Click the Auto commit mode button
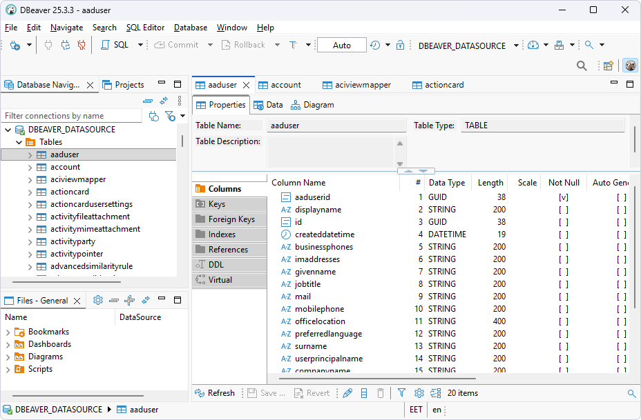Screen dimensions: 641x420 [343, 44]
